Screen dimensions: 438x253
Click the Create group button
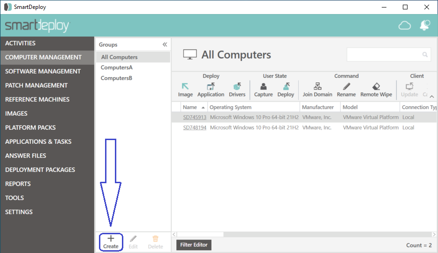tap(111, 242)
